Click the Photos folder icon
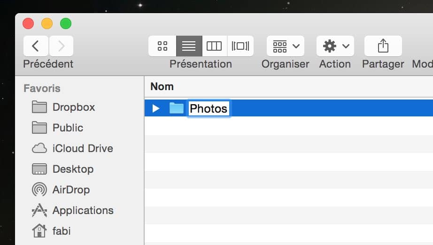Image resolution: width=433 pixels, height=245 pixels. coord(177,108)
